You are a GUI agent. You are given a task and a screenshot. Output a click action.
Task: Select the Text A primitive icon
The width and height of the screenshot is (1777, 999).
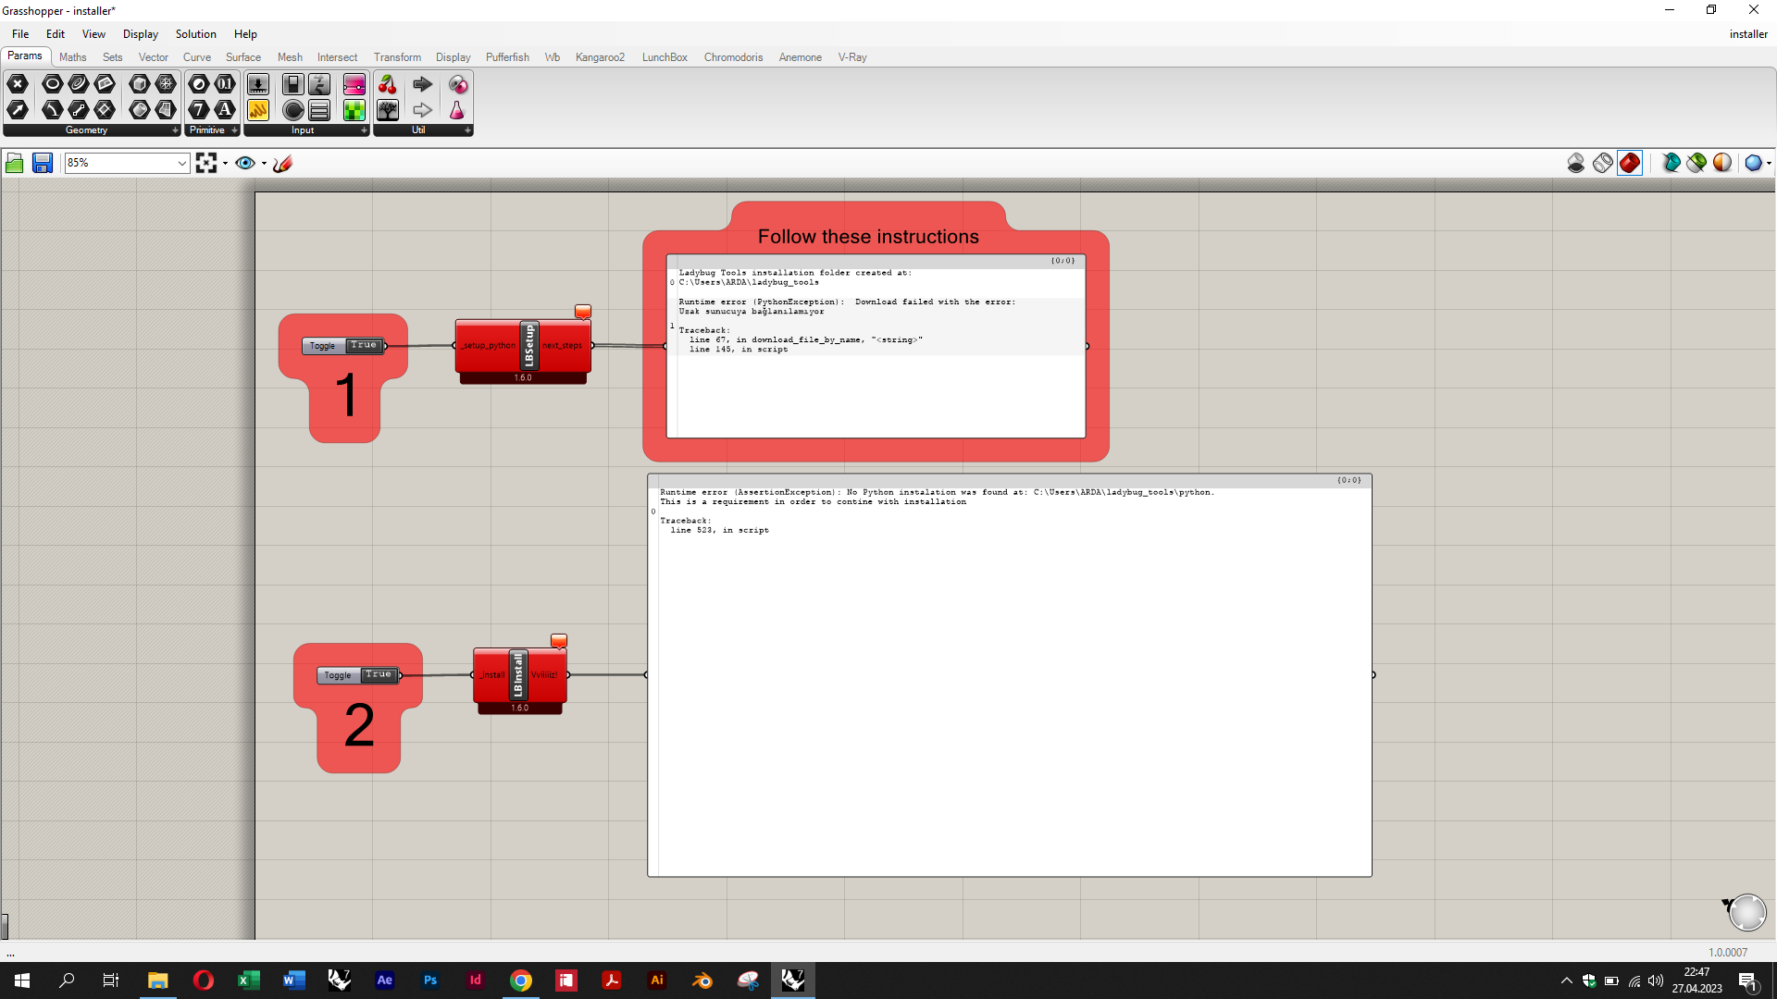point(225,110)
